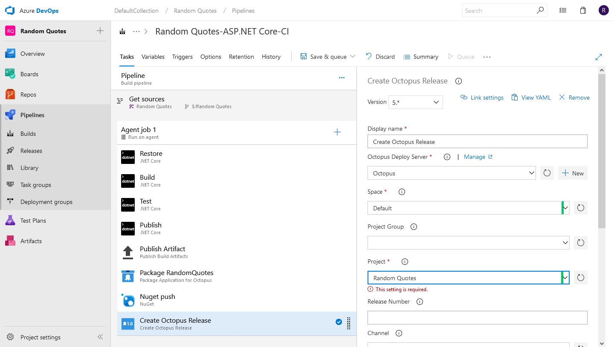614x347 pixels.
Task: Remove the Create Octopus Release task
Action: click(x=574, y=98)
